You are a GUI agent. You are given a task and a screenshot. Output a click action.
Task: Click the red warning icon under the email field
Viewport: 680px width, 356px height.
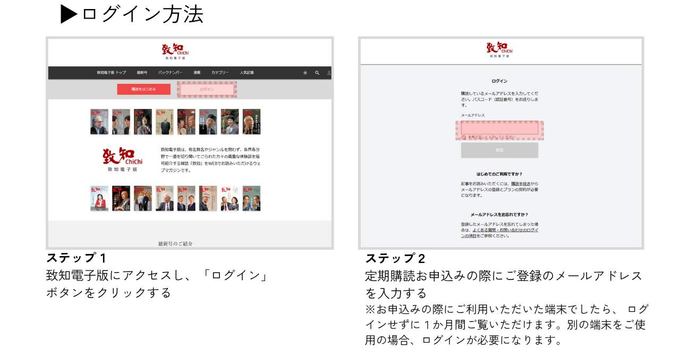[464, 137]
